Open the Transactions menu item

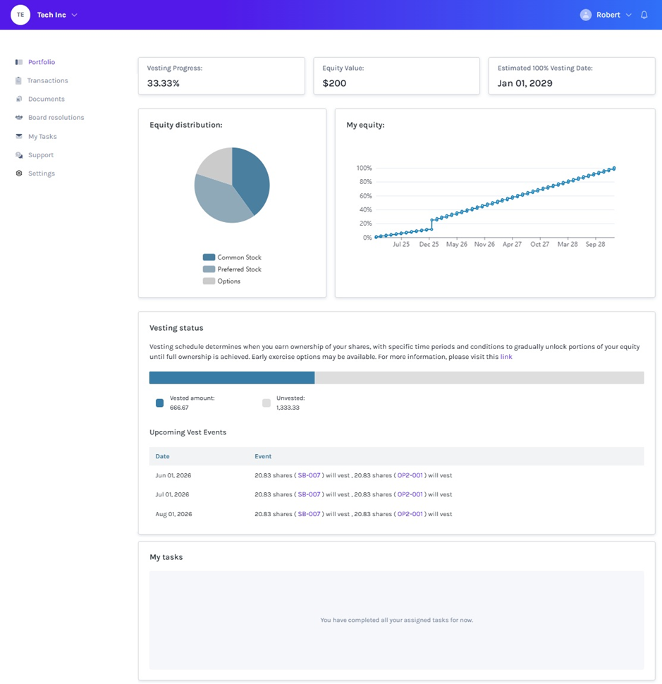coord(47,80)
